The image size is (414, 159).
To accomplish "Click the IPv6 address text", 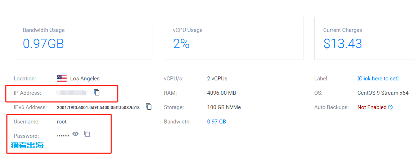I will click(98, 107).
